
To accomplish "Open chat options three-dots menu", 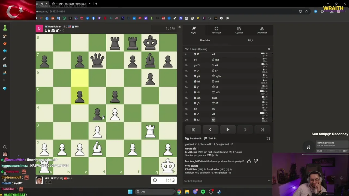I will coord(270,181).
